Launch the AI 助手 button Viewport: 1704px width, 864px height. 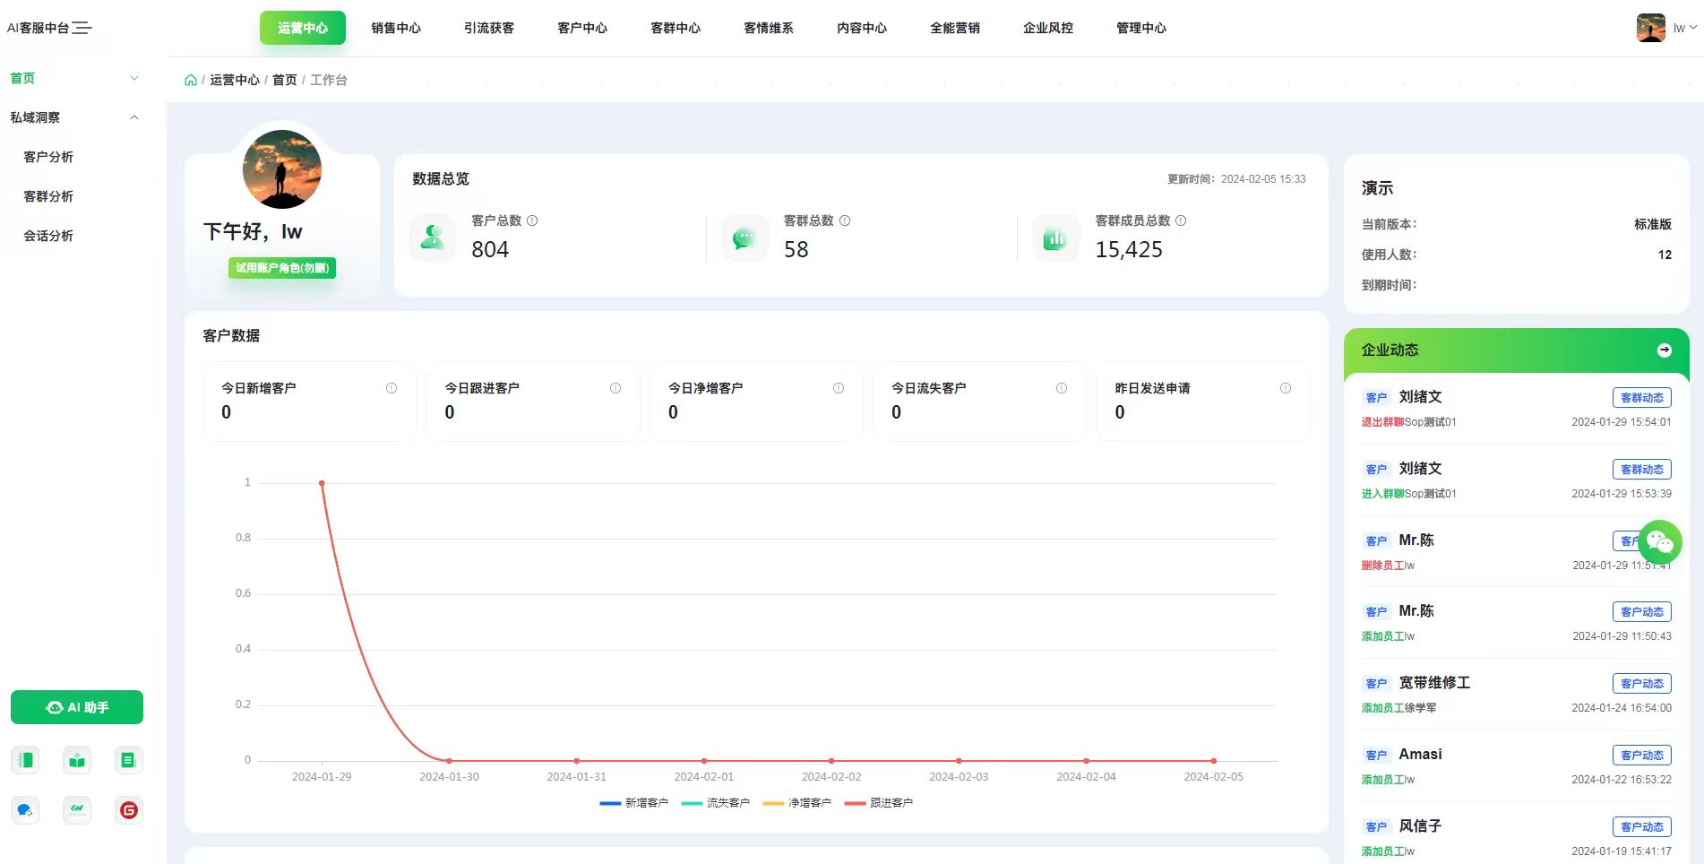pos(77,707)
